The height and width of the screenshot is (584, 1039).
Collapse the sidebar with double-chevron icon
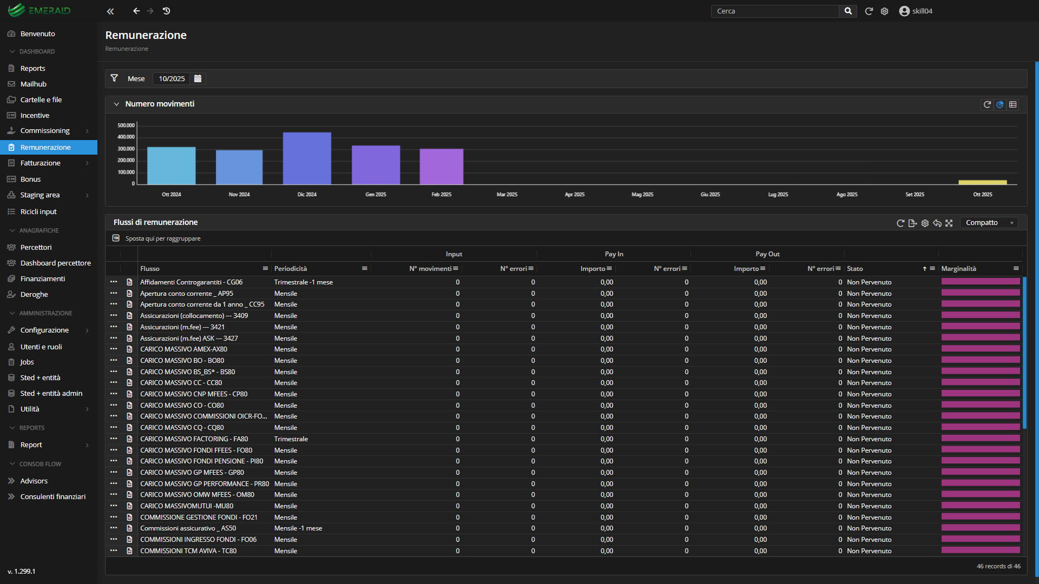click(x=110, y=11)
